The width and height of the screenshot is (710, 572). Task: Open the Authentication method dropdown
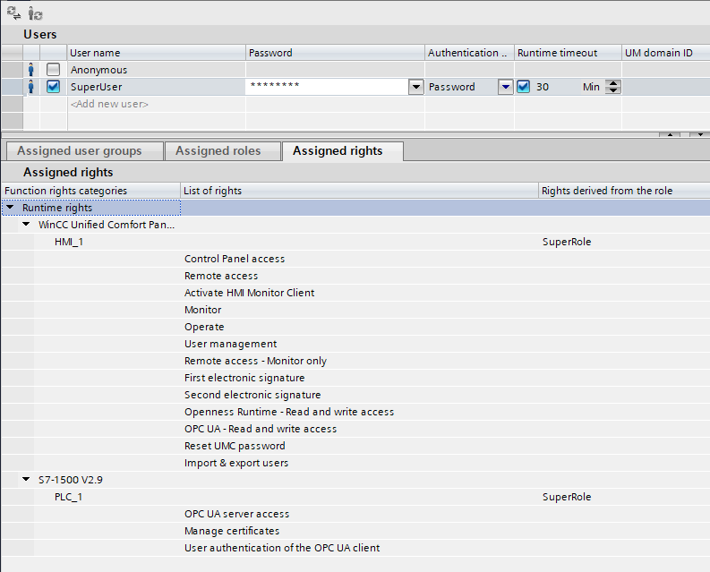coord(505,87)
